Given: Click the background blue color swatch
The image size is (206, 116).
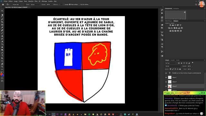Looking at the screenshot, I should [x=3, y=75].
